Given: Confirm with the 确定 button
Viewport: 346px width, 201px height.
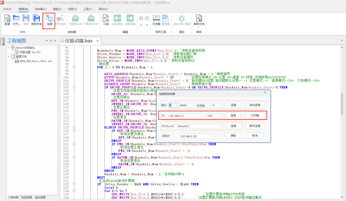Looking at the screenshot, I should (233, 135).
